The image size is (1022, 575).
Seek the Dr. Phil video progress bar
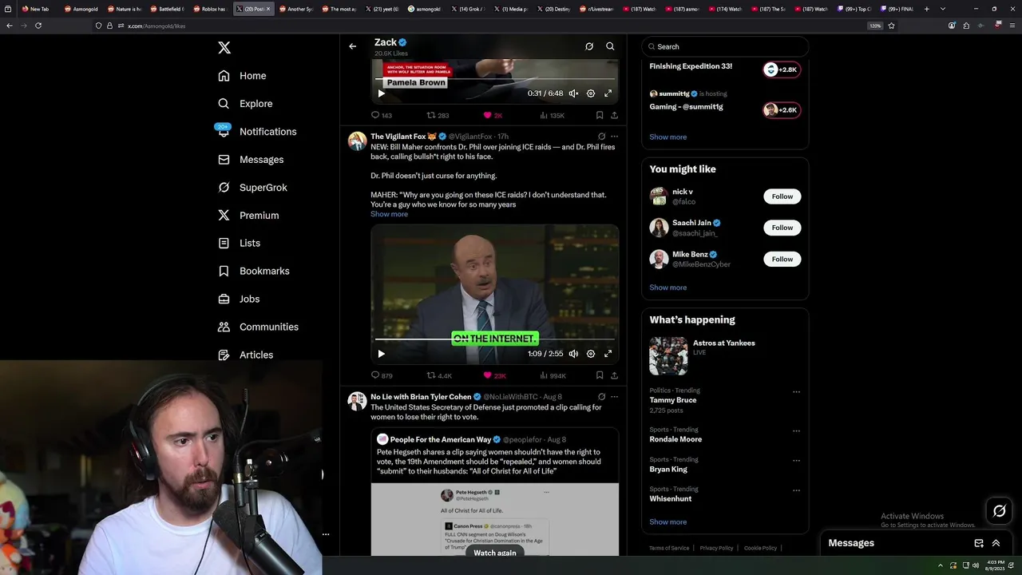click(x=495, y=340)
